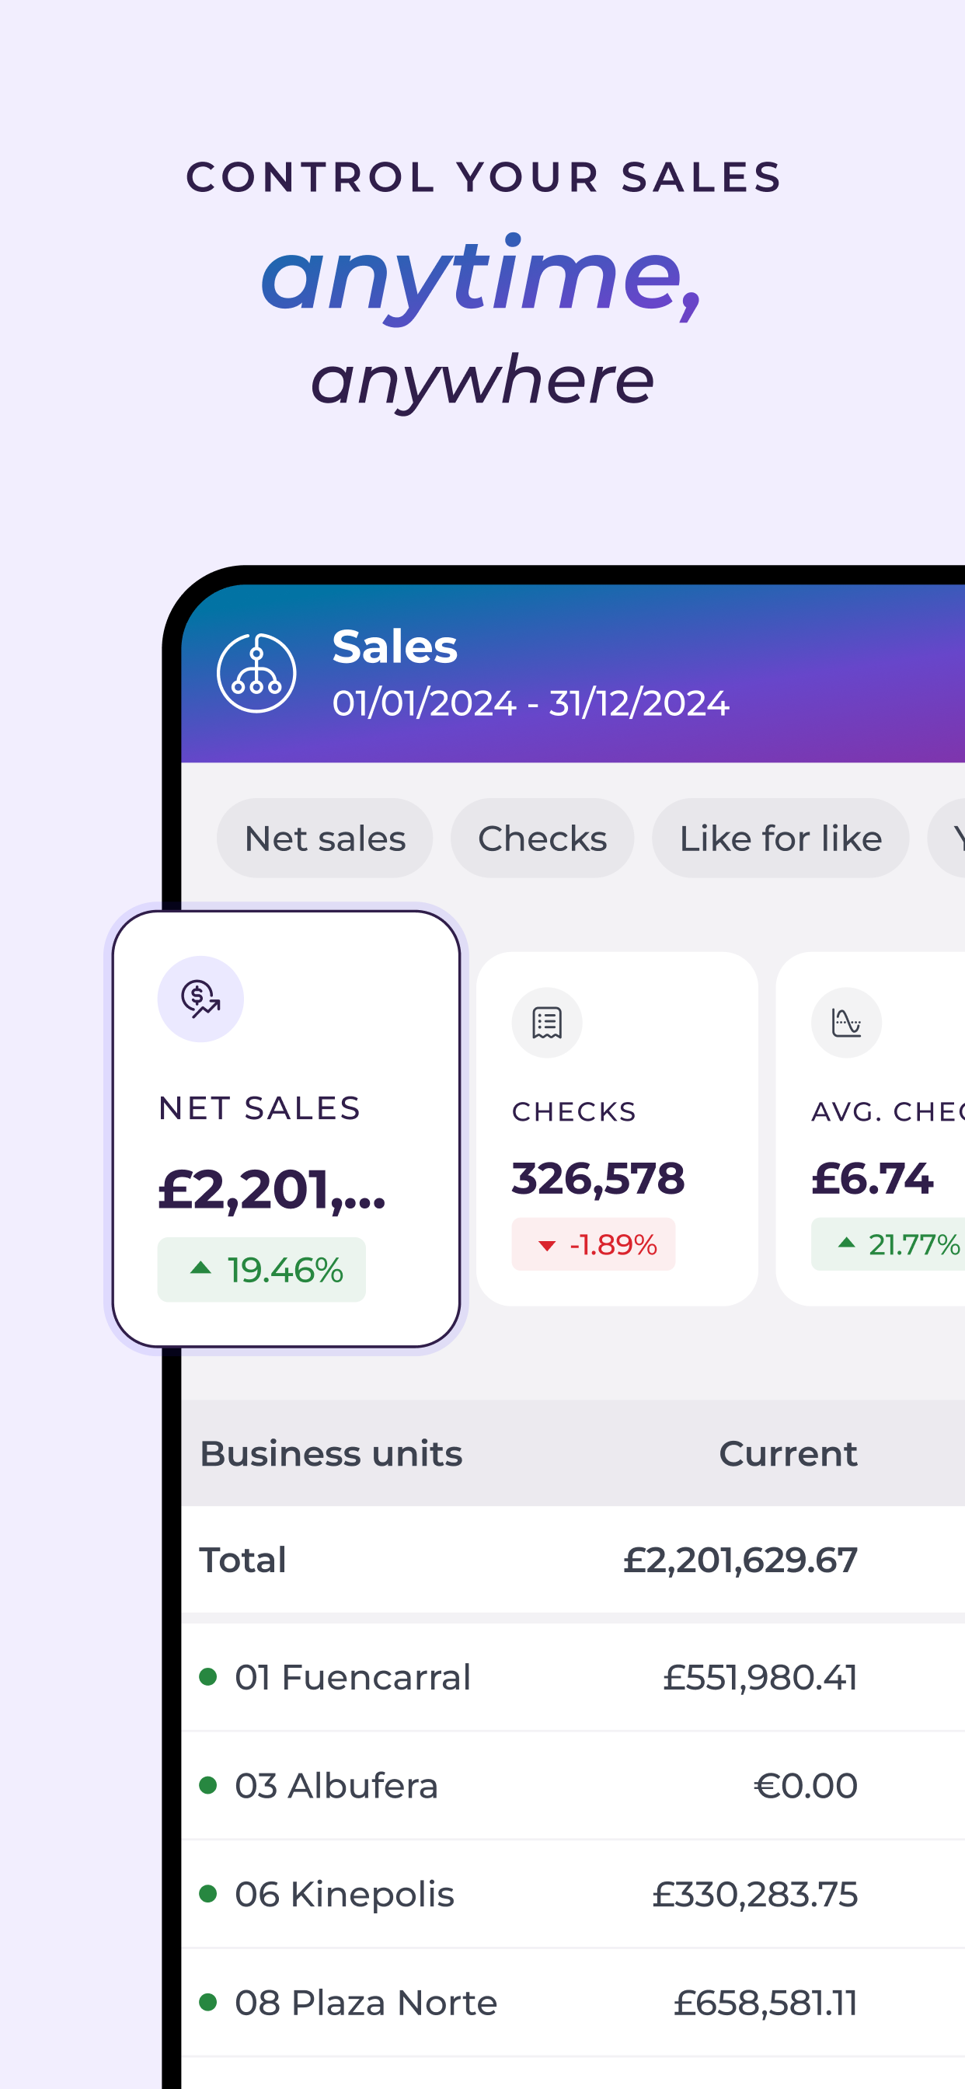Select the Checks filter chip
The width and height of the screenshot is (965, 2089).
[542, 838]
